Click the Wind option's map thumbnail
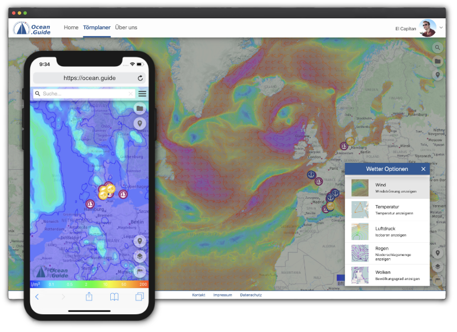Screen dimensions: 457x332 click(360, 188)
